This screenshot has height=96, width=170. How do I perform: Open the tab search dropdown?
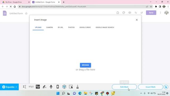point(151,2)
